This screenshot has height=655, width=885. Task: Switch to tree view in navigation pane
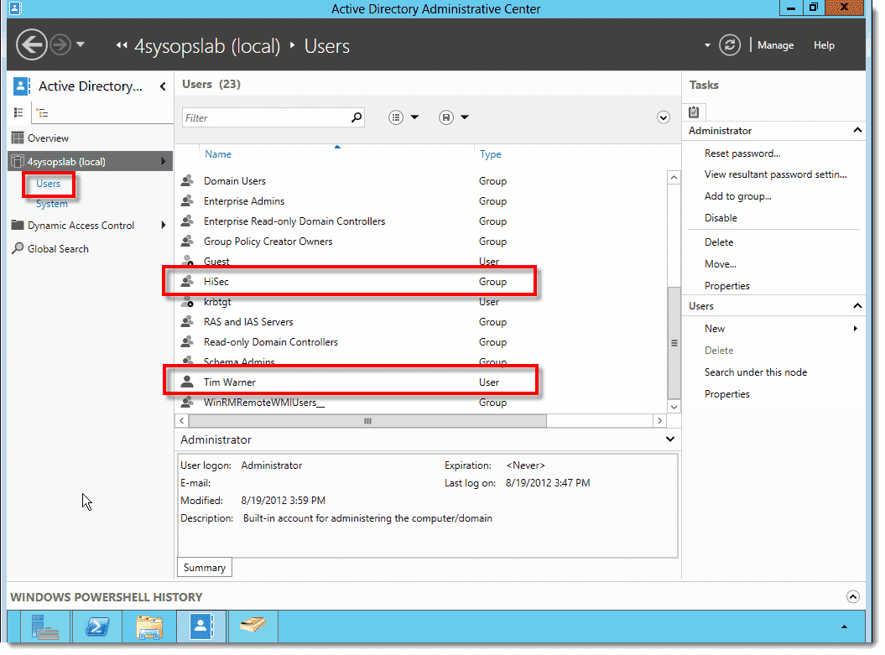coord(42,113)
